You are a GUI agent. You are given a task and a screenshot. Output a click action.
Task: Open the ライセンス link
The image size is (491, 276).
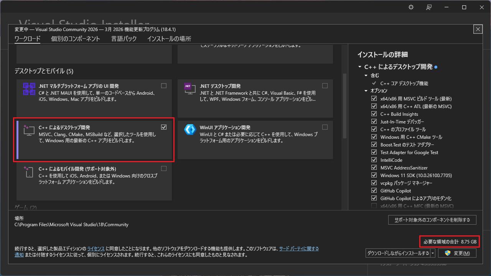pyautogui.click(x=96, y=249)
